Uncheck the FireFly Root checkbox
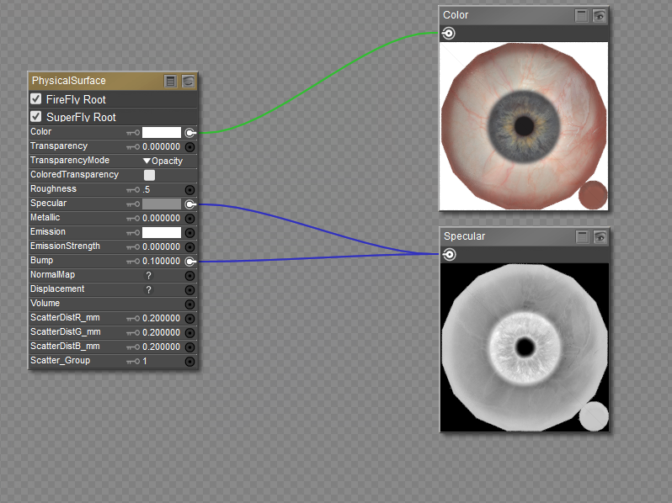 point(36,99)
